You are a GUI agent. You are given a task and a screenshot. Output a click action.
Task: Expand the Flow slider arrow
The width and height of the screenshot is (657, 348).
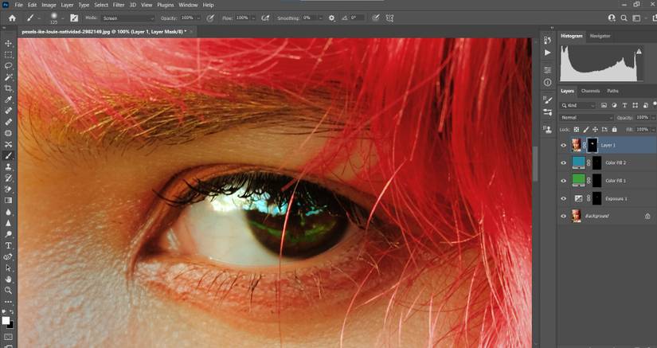253,18
